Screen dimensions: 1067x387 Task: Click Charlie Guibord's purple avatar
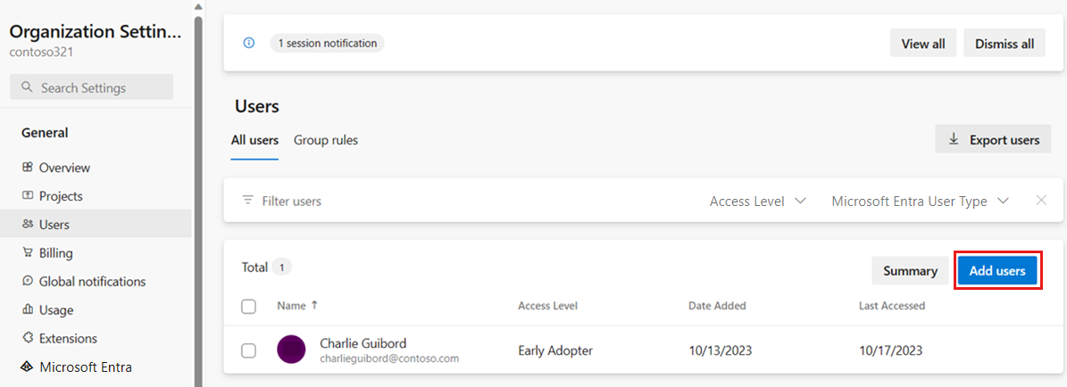pos(291,350)
